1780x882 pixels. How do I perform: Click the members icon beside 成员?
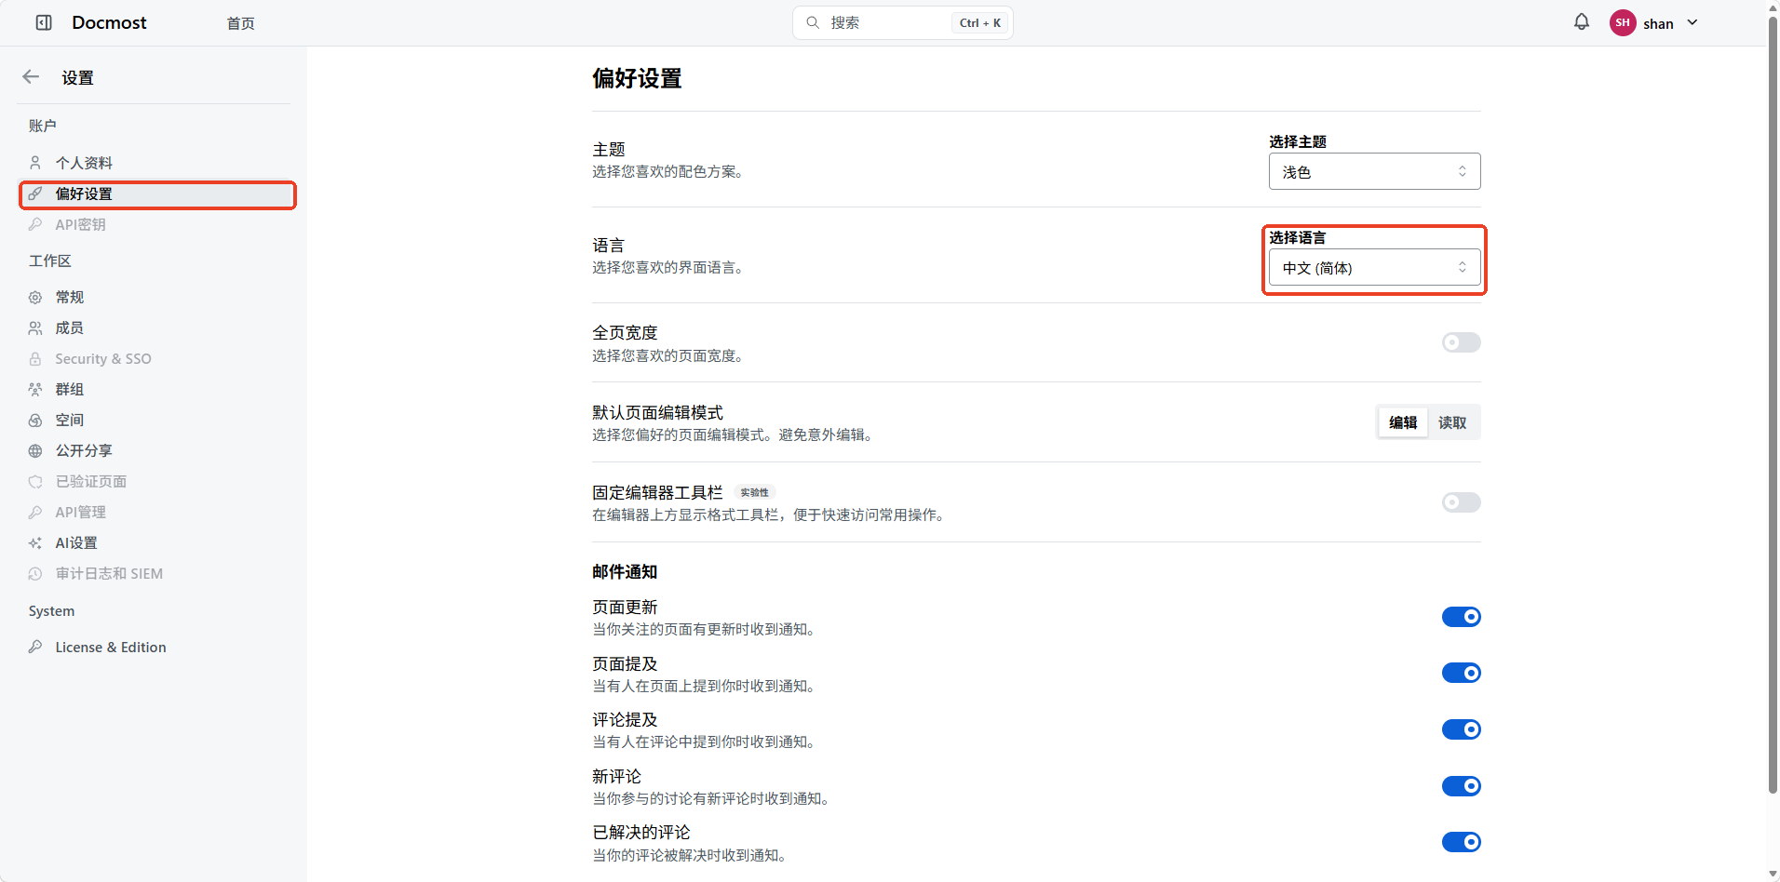pos(35,328)
